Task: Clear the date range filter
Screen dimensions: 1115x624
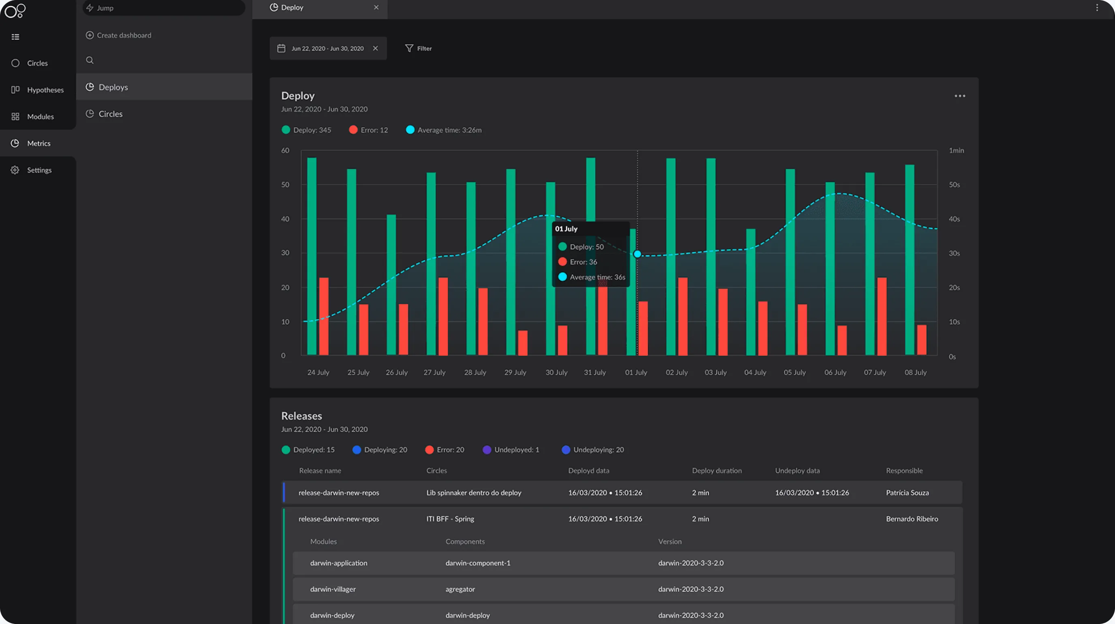Action: click(x=375, y=49)
